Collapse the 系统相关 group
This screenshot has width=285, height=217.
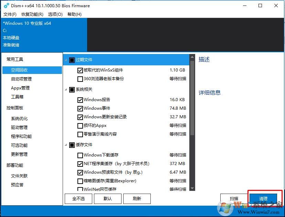click(66, 89)
